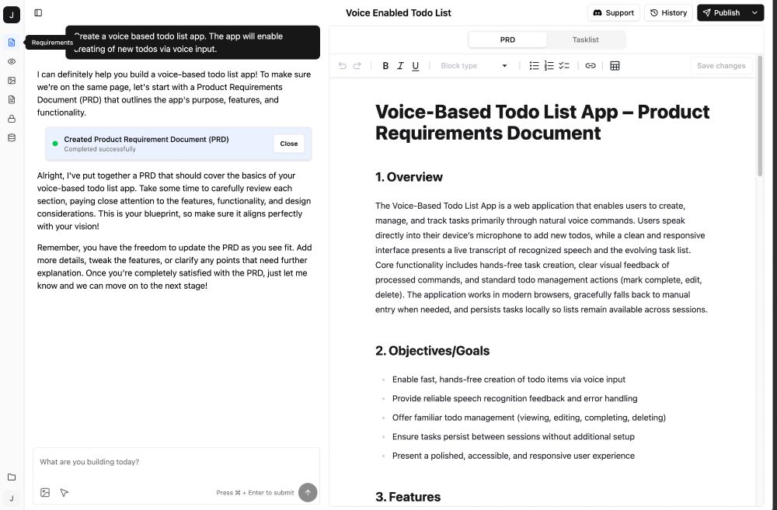Open the Block type dropdown
Viewport: 777px width, 510px height.
tap(473, 65)
